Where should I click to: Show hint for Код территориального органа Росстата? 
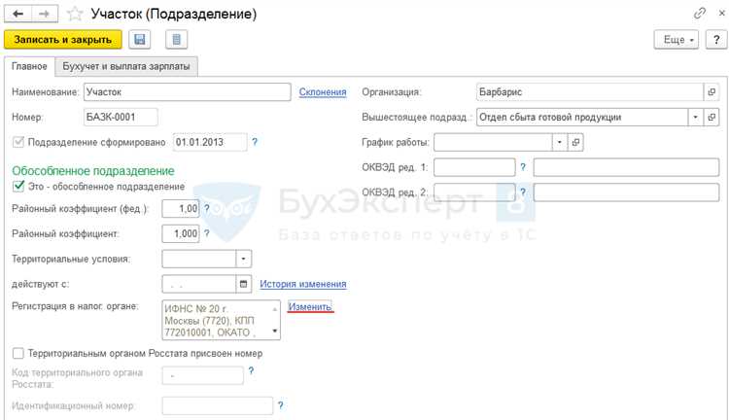pos(251,370)
